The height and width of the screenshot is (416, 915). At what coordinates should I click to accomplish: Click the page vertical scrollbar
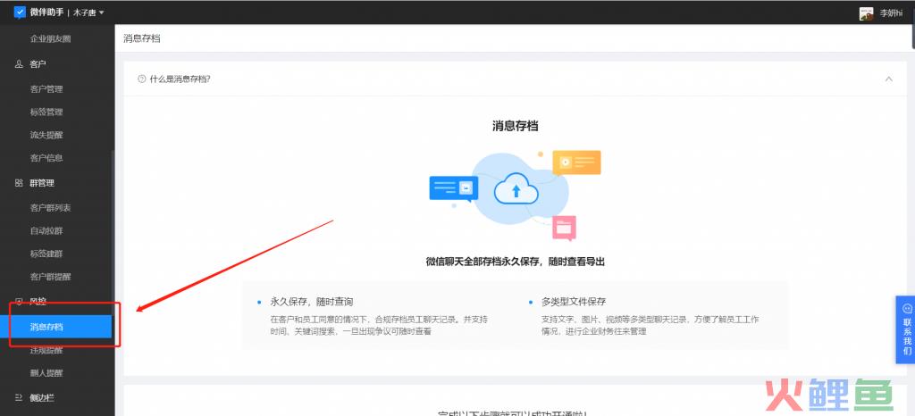click(x=912, y=35)
